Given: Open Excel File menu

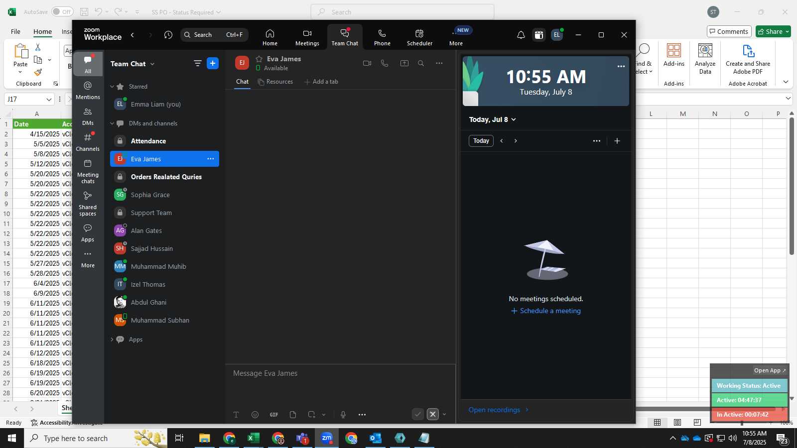Looking at the screenshot, I should 15,31.
